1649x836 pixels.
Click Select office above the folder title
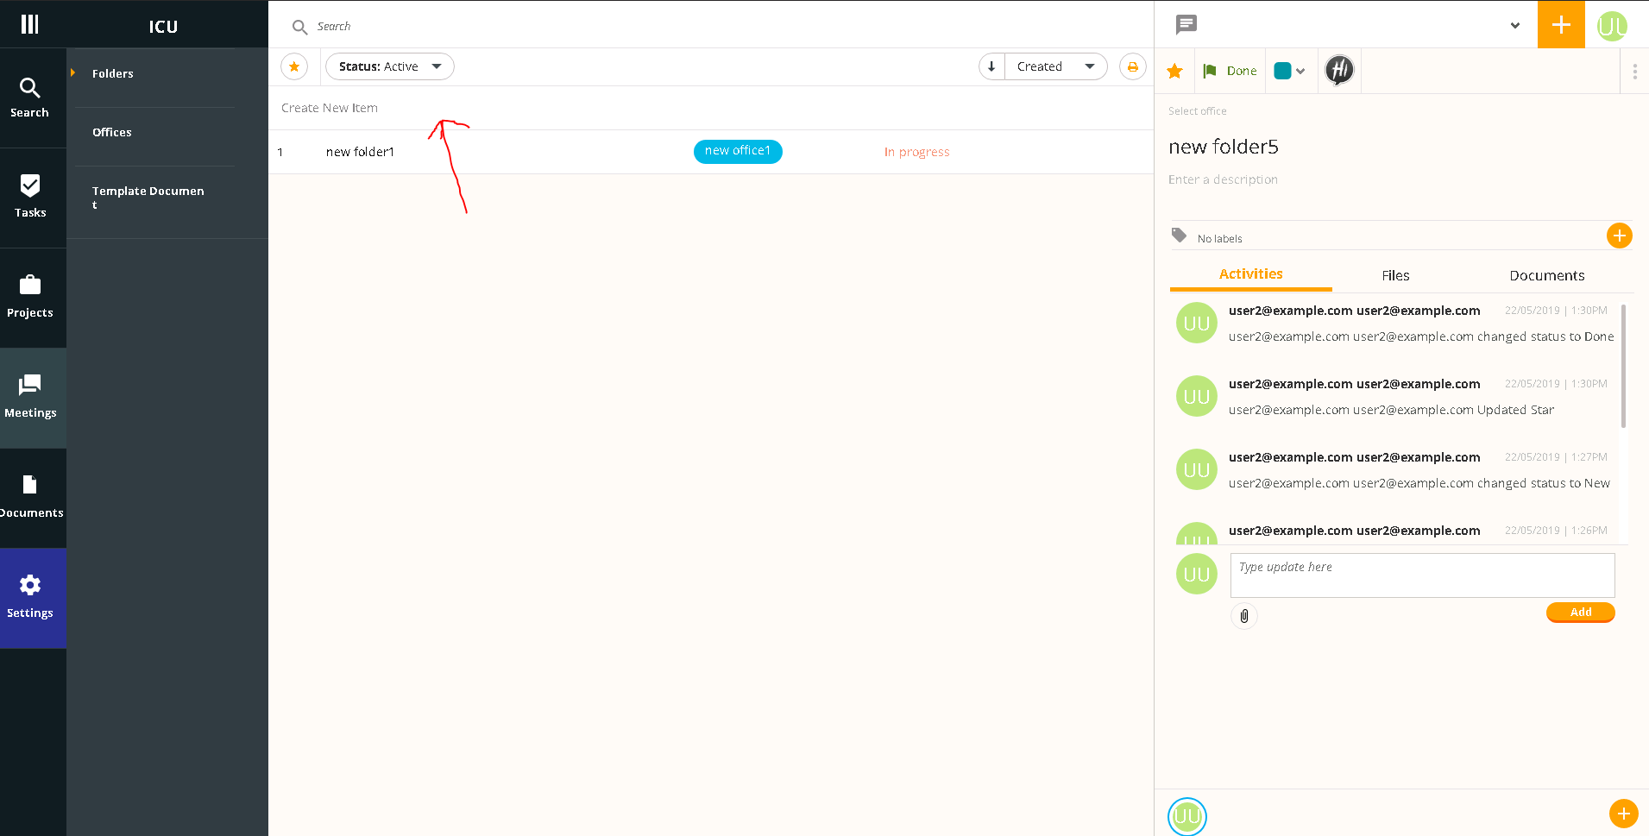1197,111
